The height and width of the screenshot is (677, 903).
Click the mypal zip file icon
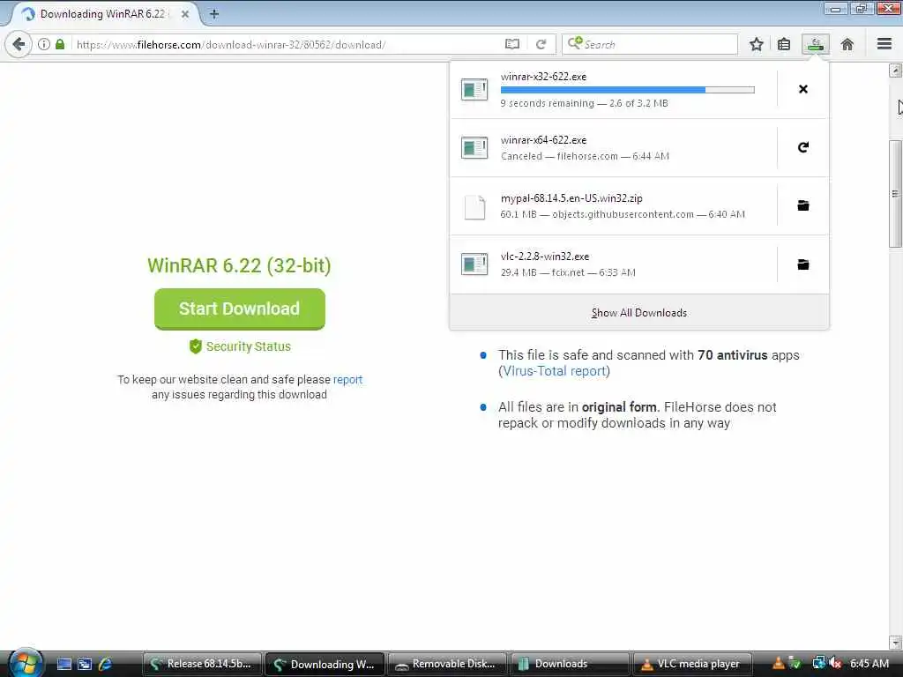(x=474, y=206)
